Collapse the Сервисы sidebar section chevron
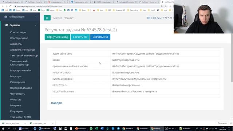This screenshot has height=131, width=233. pos(36,25)
